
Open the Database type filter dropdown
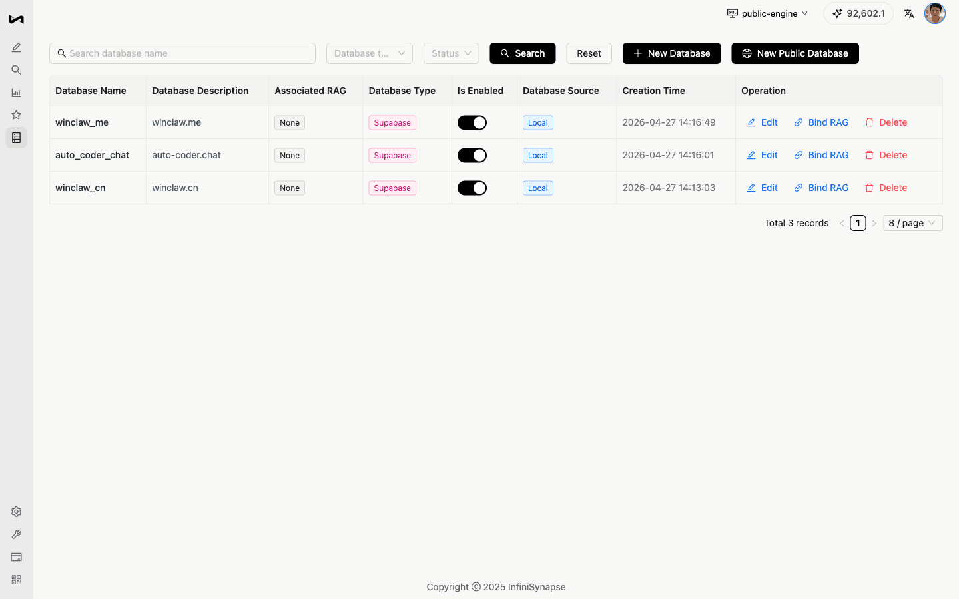(370, 53)
